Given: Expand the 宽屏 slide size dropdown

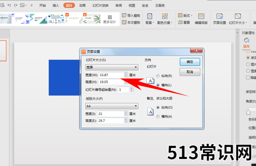Looking at the screenshot, I should point(111,67).
